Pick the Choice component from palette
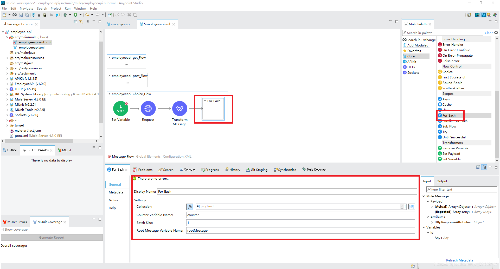 pyautogui.click(x=445, y=72)
